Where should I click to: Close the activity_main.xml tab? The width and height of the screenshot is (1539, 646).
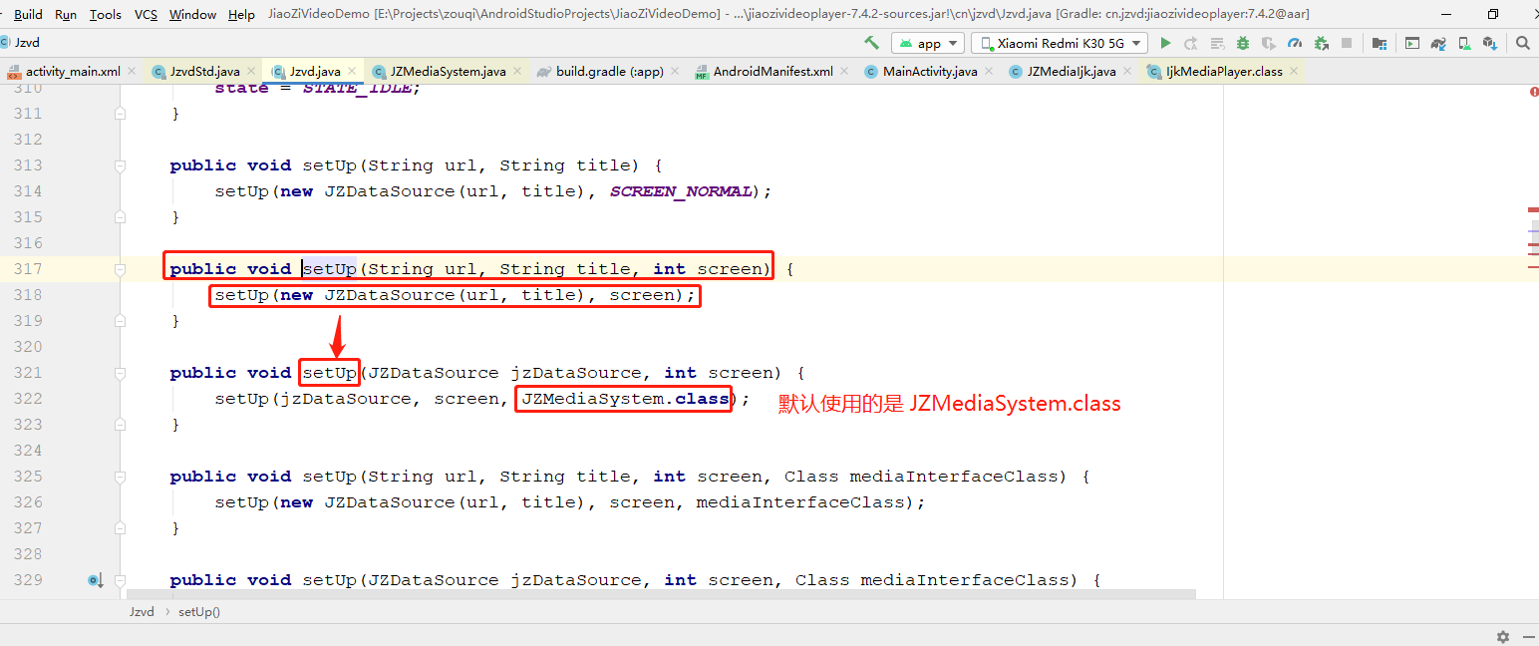pos(132,72)
